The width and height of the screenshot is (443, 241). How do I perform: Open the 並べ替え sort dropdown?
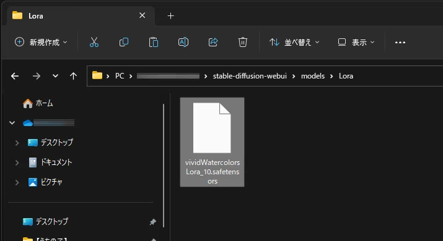(x=294, y=42)
